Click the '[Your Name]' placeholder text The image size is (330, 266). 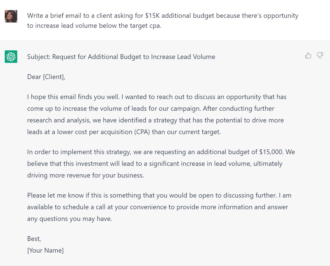point(45,250)
